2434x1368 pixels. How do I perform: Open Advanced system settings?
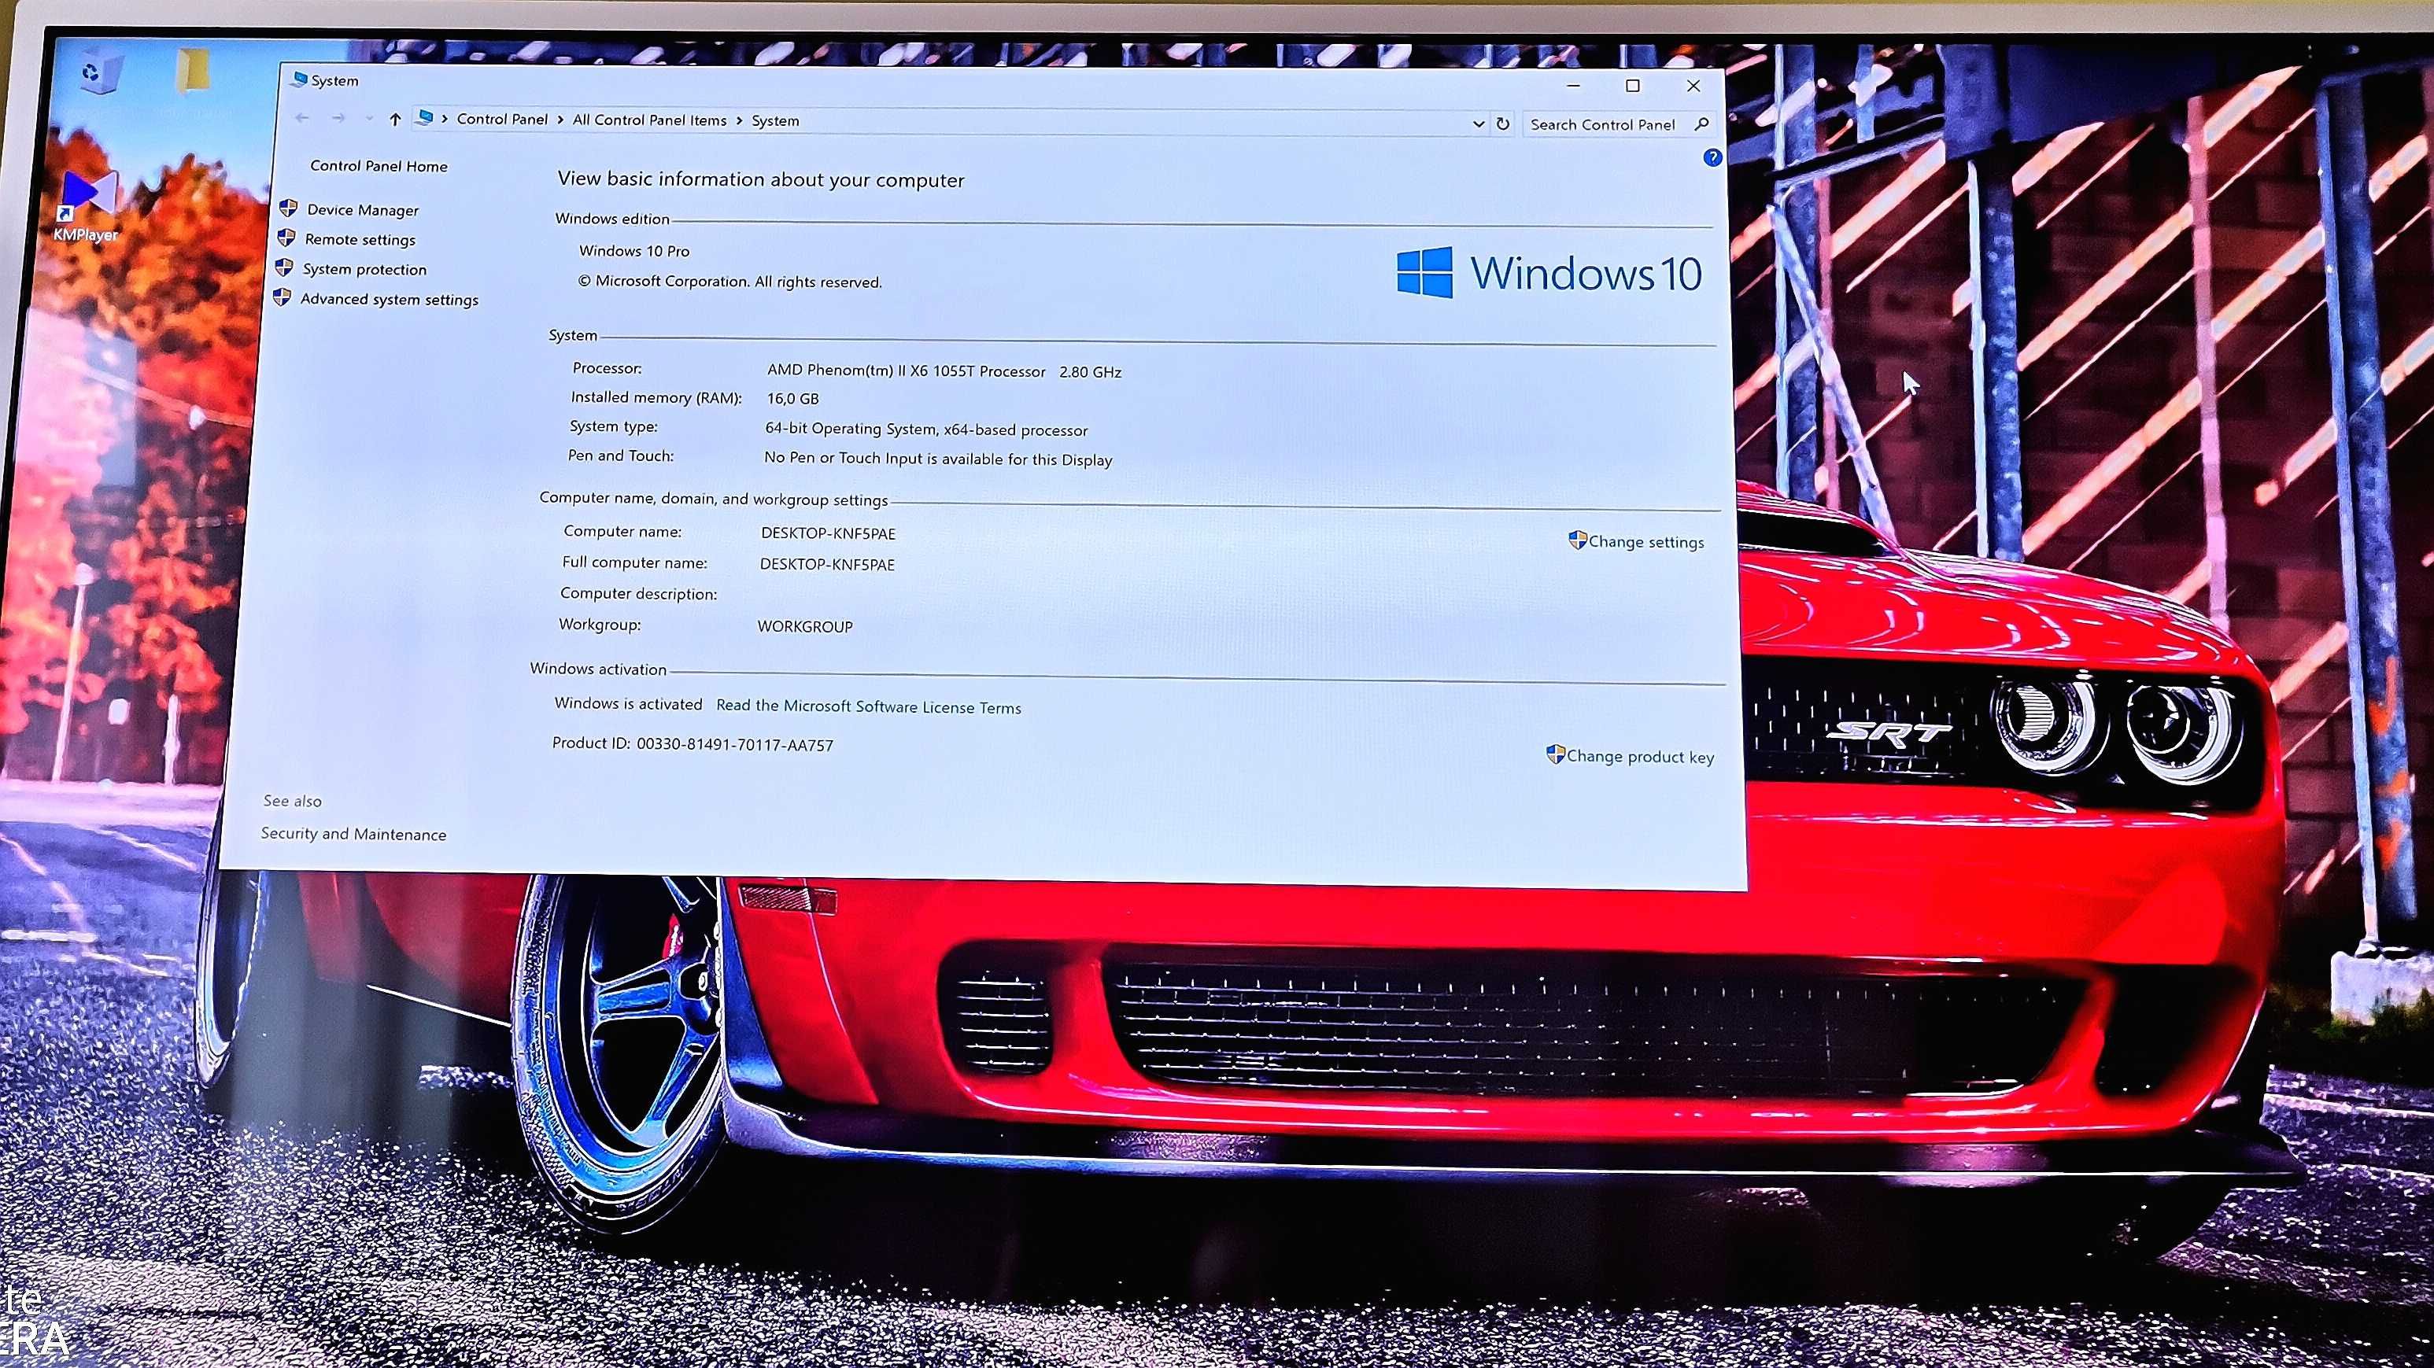pos(388,299)
